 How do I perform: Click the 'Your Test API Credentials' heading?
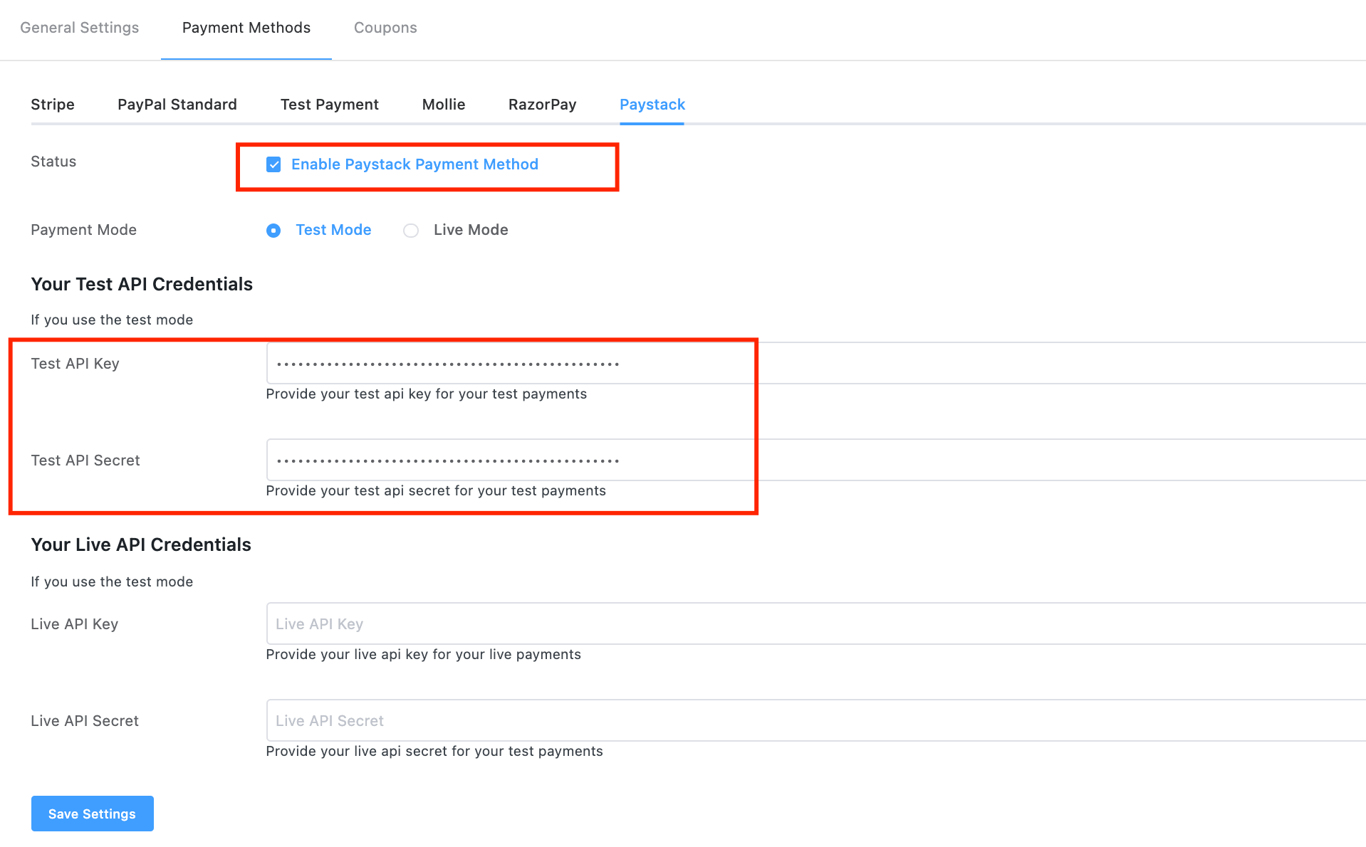[142, 284]
